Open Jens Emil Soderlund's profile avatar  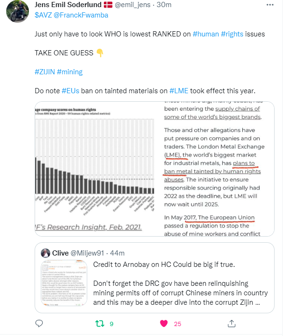[17, 11]
